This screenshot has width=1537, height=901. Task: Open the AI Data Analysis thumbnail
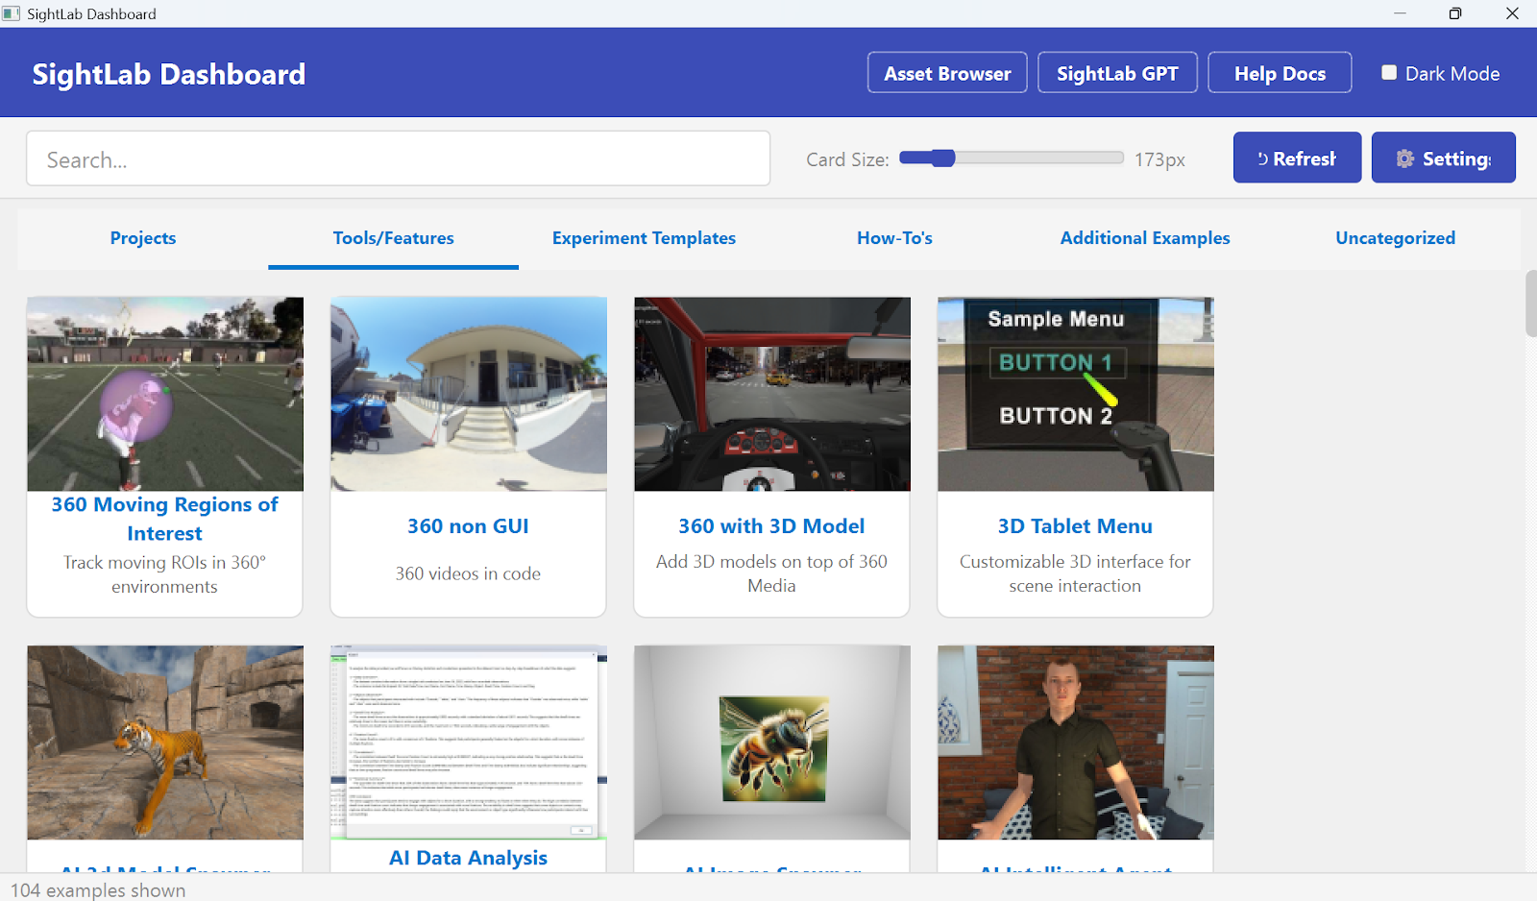point(469,743)
